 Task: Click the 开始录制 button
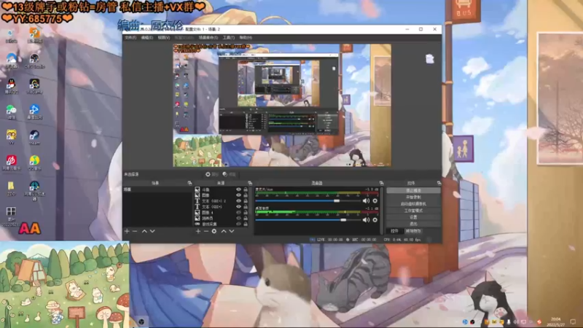(413, 197)
